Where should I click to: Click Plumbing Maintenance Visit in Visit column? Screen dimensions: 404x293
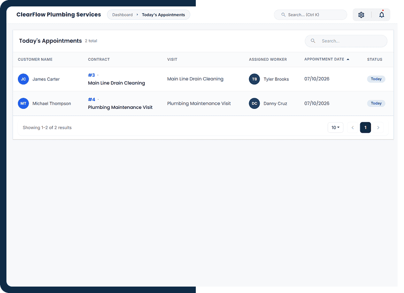coord(199,103)
